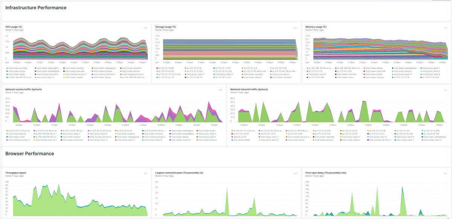Click the ellipsis icon on Network receive traffic chart

(221, 90)
